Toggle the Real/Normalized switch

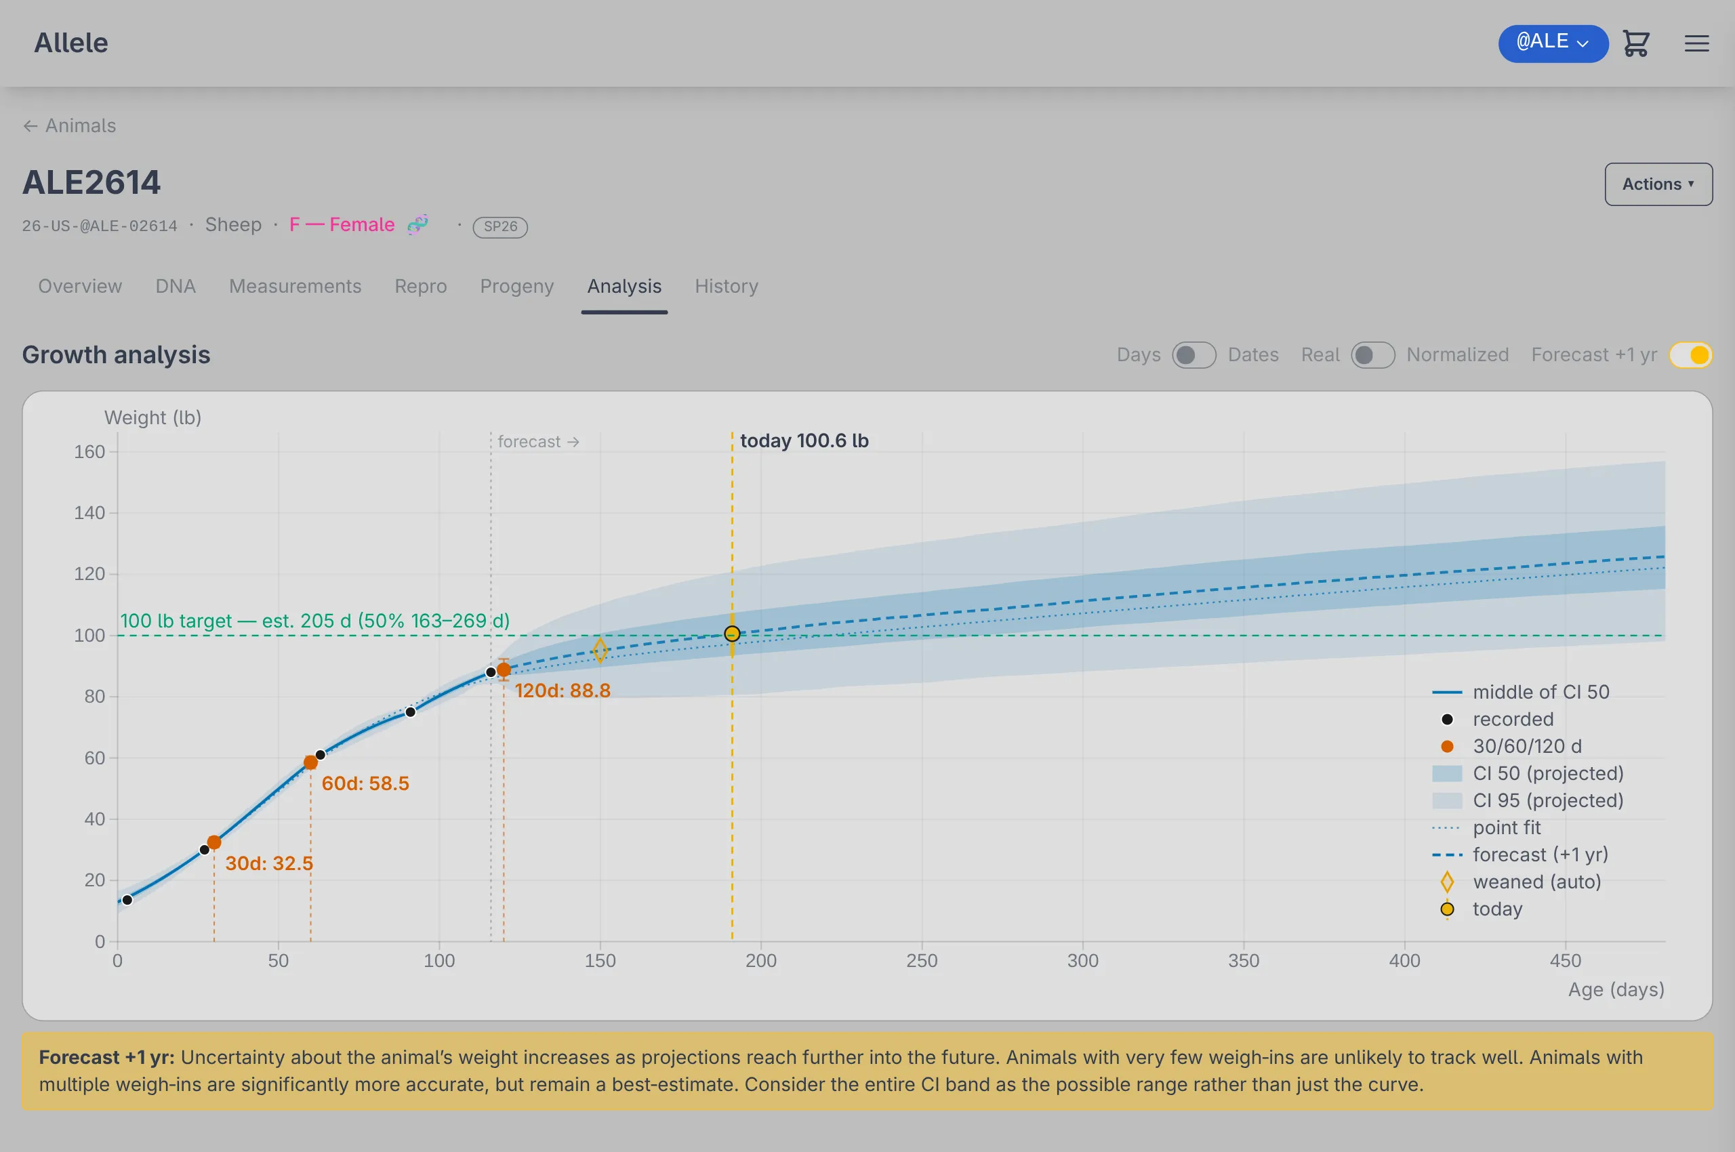pos(1372,355)
